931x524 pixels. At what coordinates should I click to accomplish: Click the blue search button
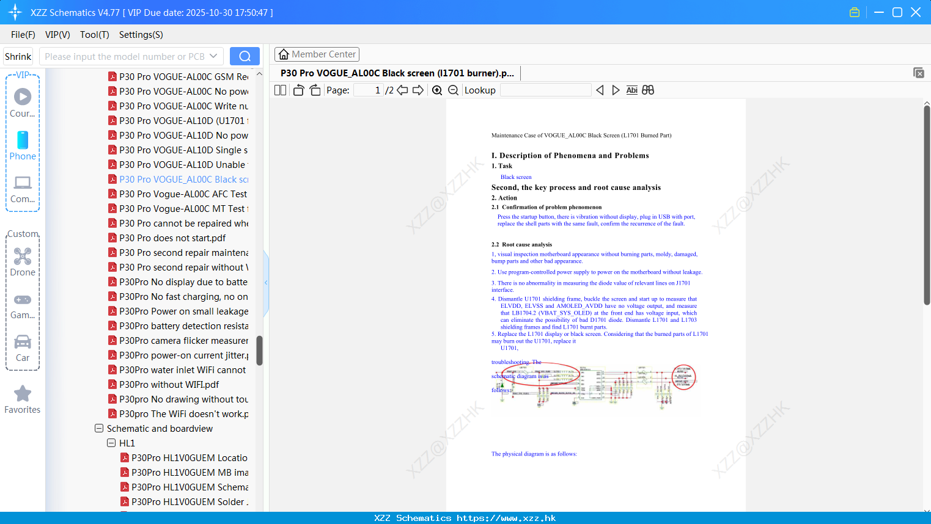pos(245,56)
